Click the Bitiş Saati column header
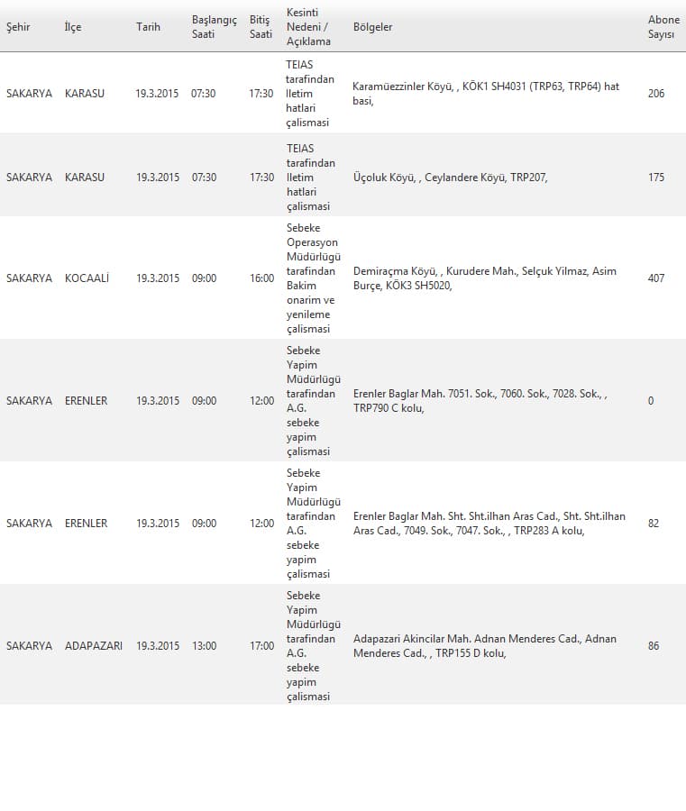The width and height of the screenshot is (686, 811). (x=261, y=27)
